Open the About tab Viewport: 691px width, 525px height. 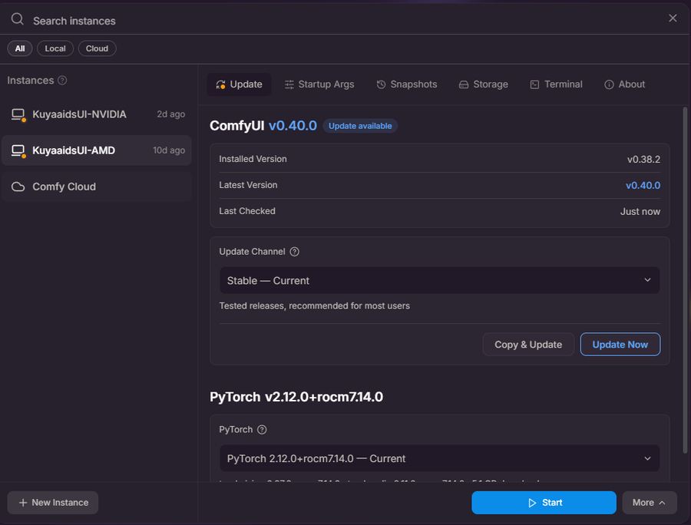pyautogui.click(x=624, y=84)
